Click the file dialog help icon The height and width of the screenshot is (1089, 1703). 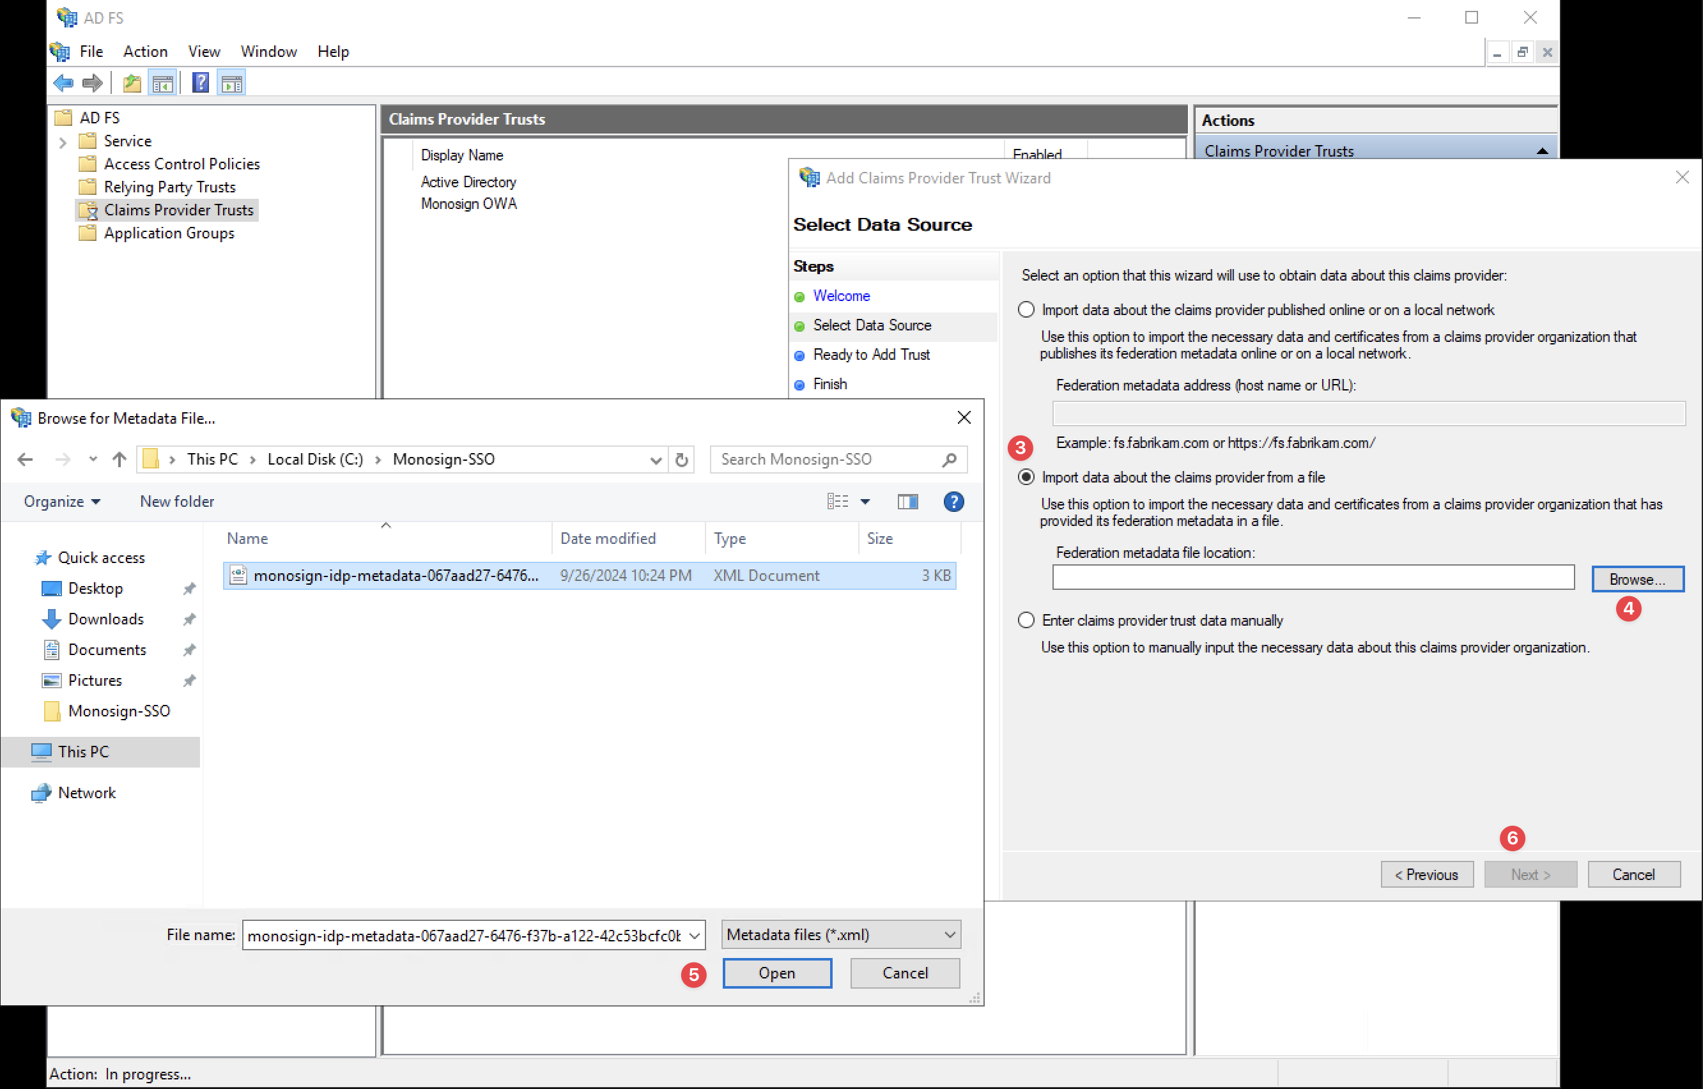coord(953,502)
